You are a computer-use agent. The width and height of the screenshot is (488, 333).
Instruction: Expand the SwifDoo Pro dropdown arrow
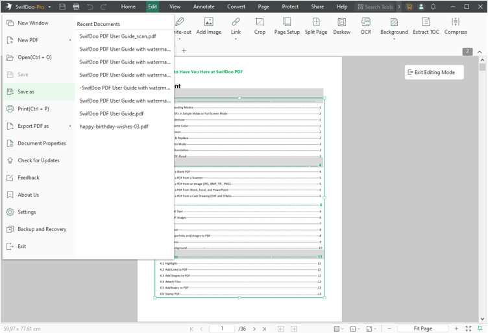[x=49, y=7]
